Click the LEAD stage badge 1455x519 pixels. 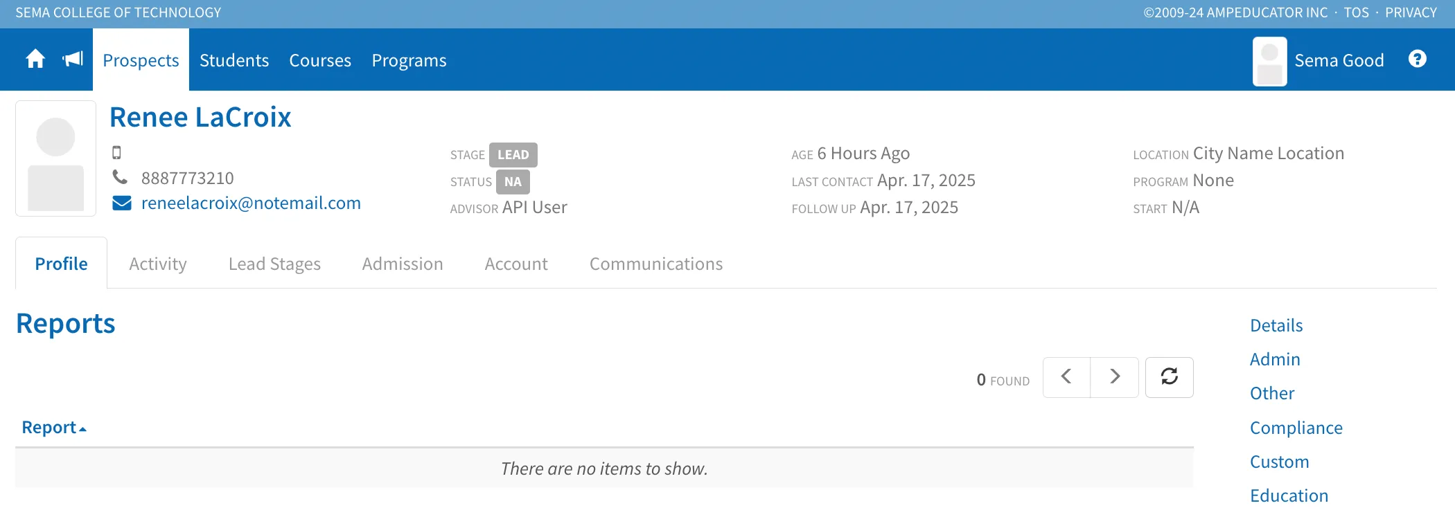pos(513,155)
